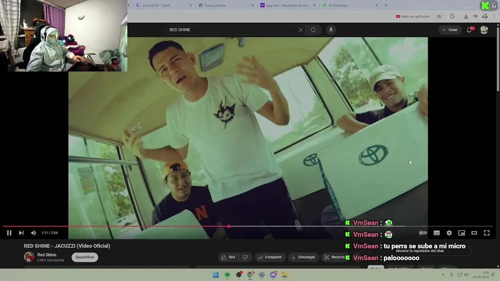Image resolution: width=500 pixels, height=281 pixels.
Task: Open Discord from taskbar
Action: 273,275
